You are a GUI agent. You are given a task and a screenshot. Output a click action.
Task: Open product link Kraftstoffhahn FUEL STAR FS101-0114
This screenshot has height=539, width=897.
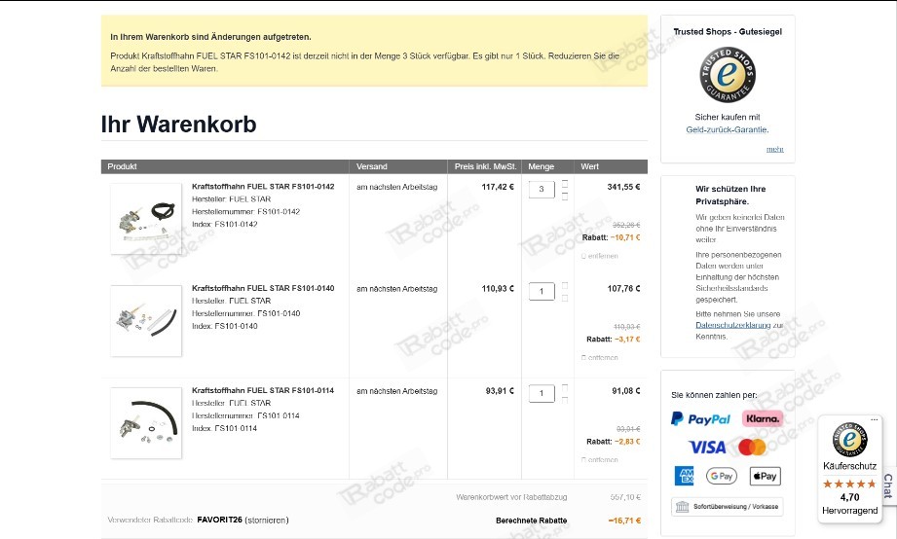[x=263, y=390]
